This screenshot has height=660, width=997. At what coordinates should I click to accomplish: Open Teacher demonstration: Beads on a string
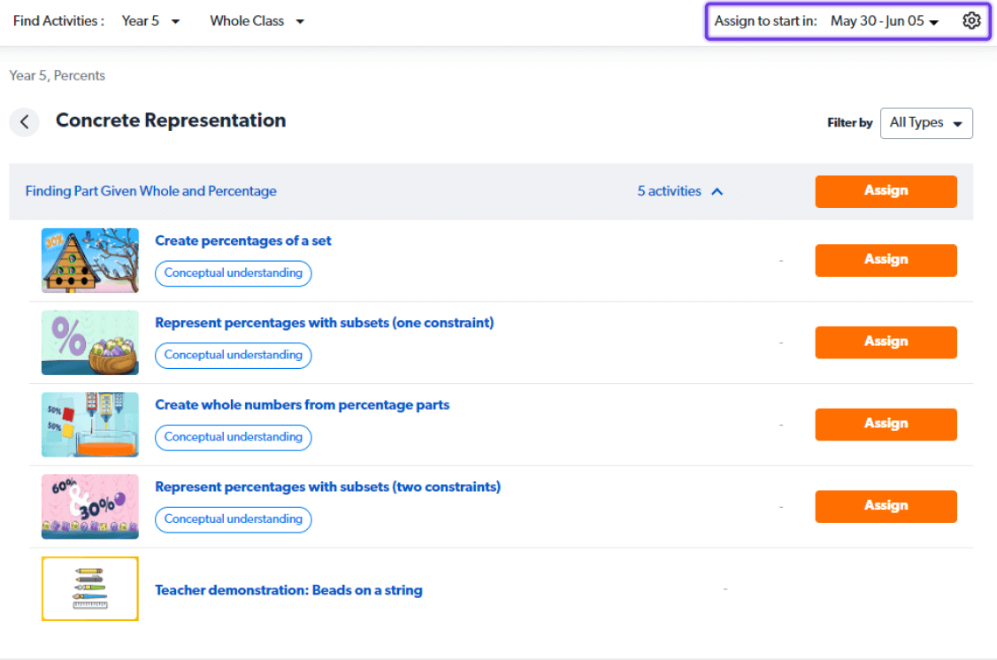click(x=288, y=590)
